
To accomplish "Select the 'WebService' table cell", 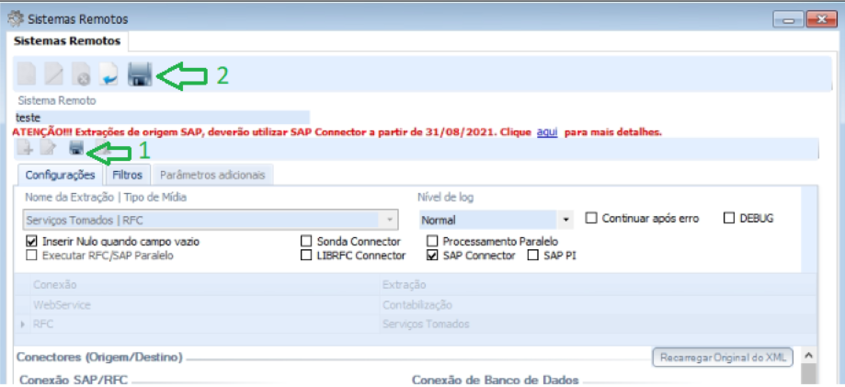I will point(205,305).
